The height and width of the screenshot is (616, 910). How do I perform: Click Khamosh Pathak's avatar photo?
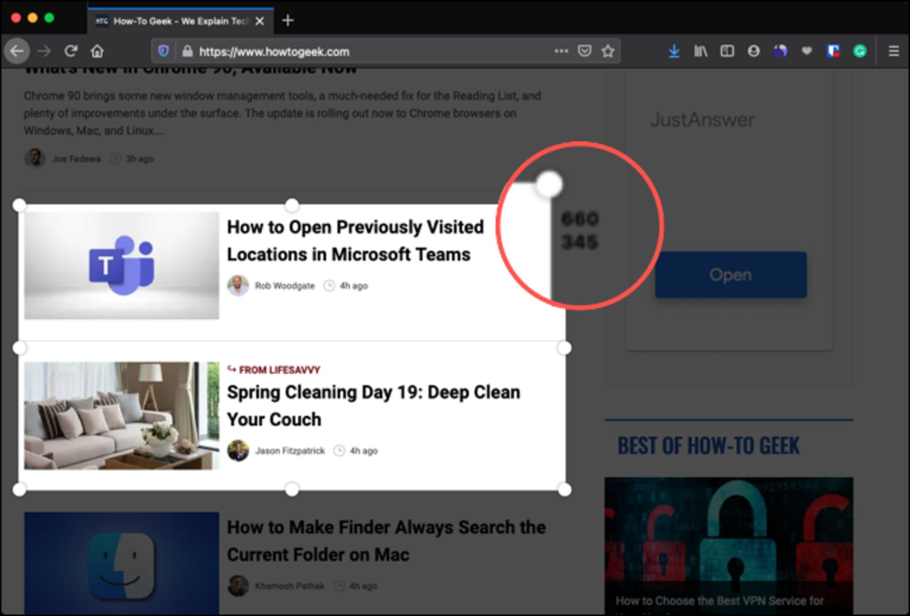tap(238, 586)
